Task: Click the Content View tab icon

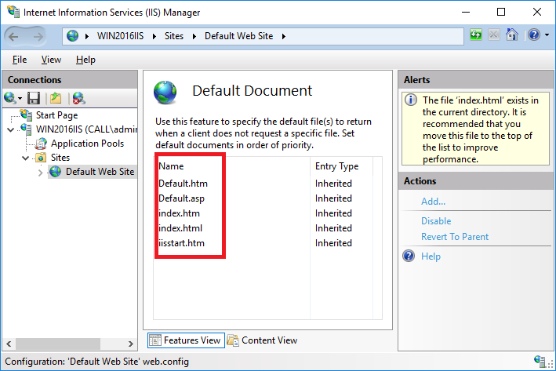Action: (x=233, y=340)
